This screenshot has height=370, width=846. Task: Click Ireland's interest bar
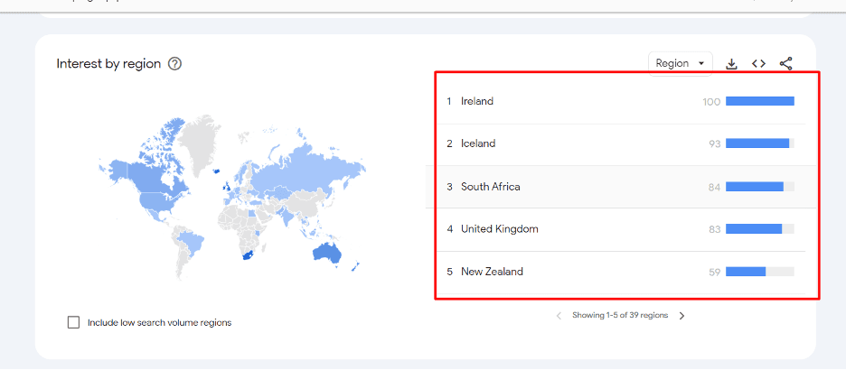click(759, 101)
